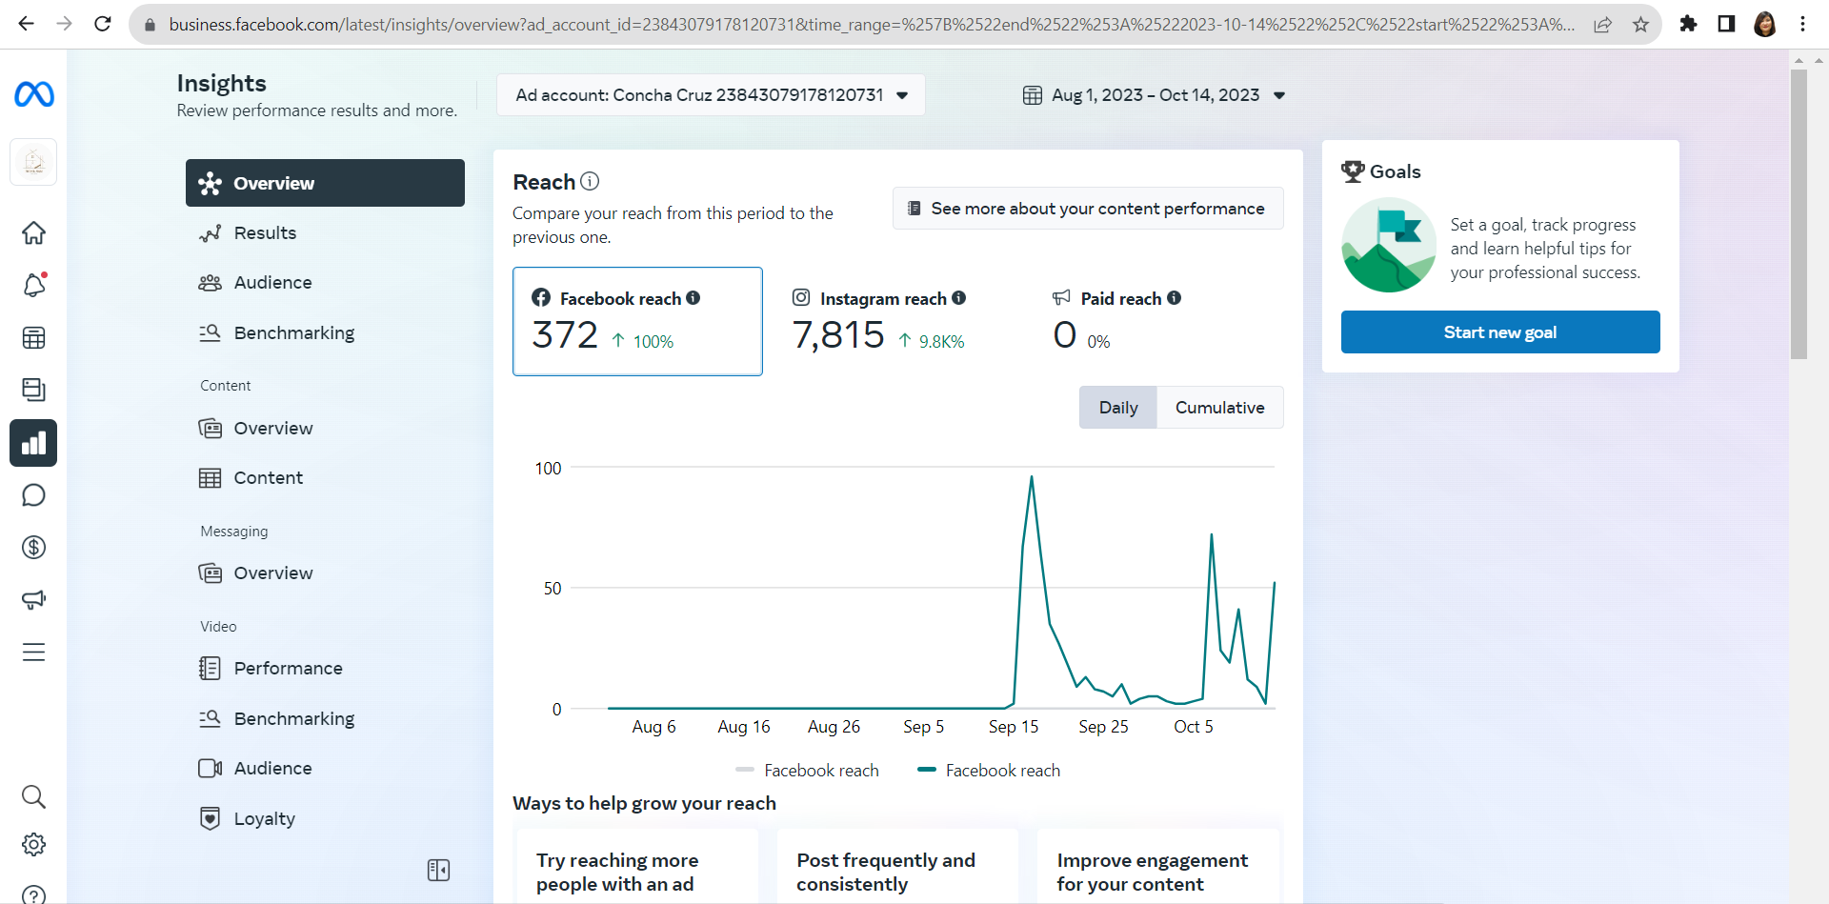Open Audience under the Video heading
This screenshot has width=1829, height=904.
[325, 769]
